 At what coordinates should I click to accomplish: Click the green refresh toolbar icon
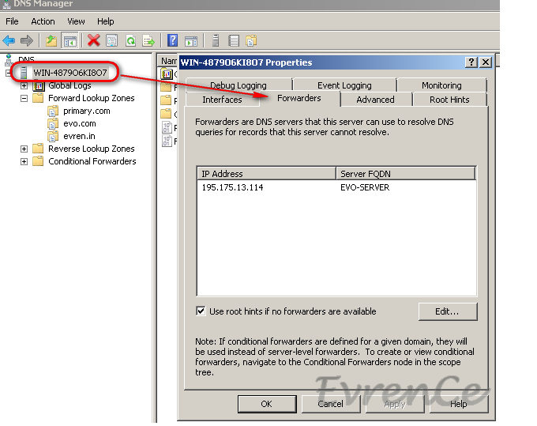pos(130,40)
